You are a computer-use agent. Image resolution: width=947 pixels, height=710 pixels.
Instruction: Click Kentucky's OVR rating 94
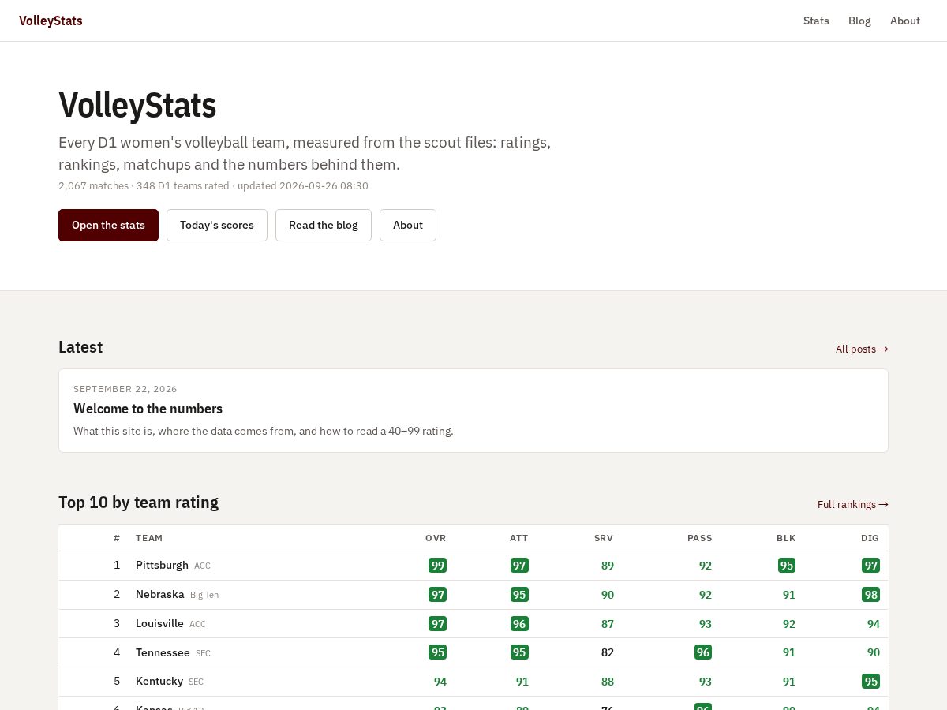click(x=440, y=681)
